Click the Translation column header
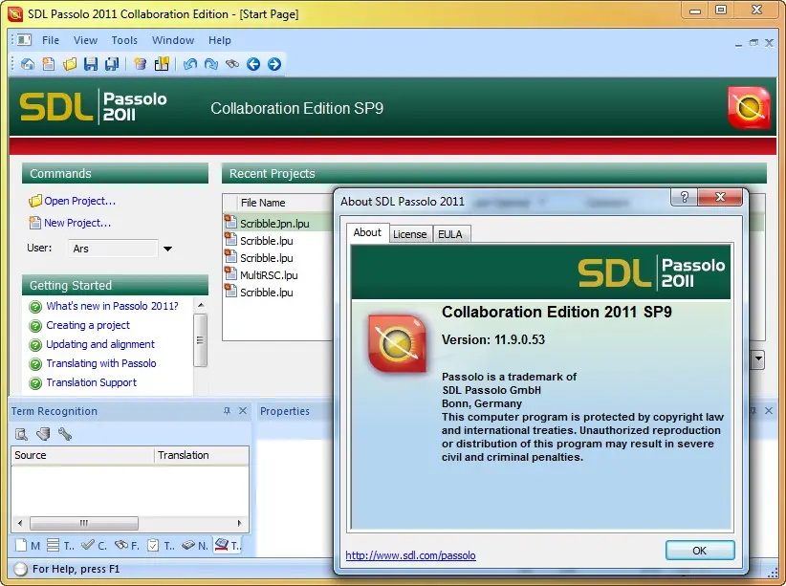786x586 pixels. point(201,455)
